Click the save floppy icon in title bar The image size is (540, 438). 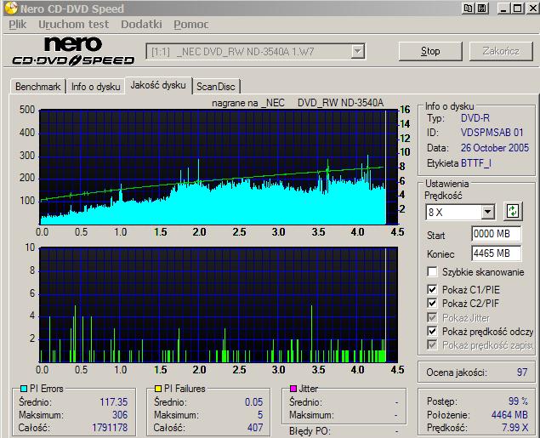(x=482, y=8)
